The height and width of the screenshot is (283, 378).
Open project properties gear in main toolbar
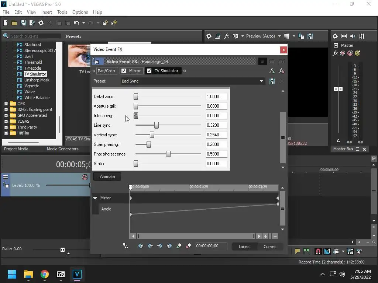41,23
